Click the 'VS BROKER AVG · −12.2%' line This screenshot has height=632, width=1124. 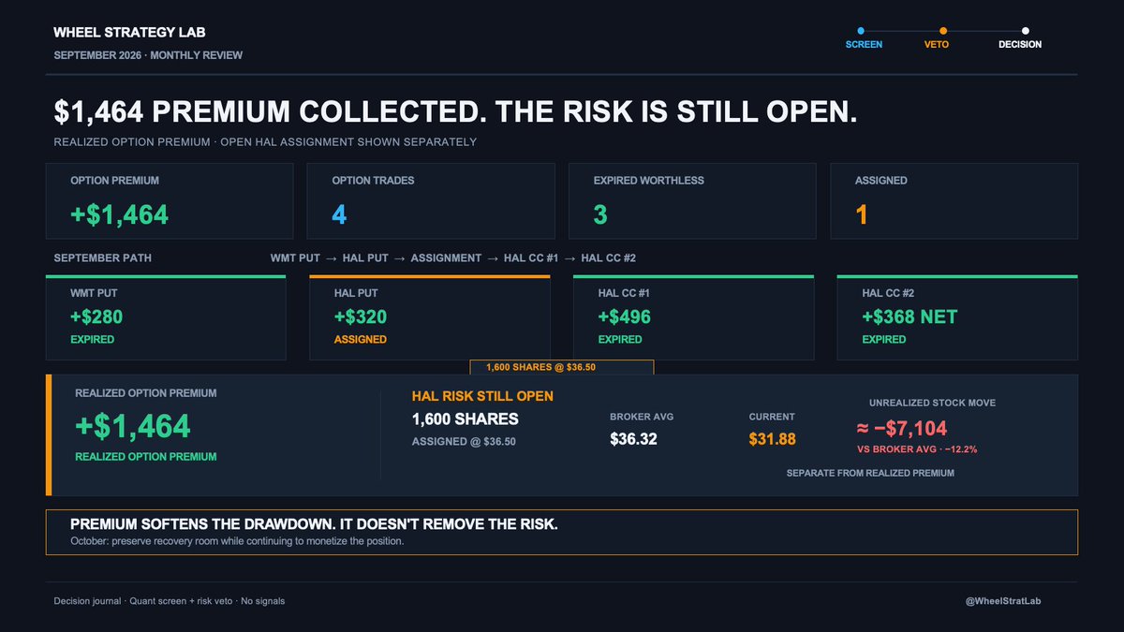[919, 449]
